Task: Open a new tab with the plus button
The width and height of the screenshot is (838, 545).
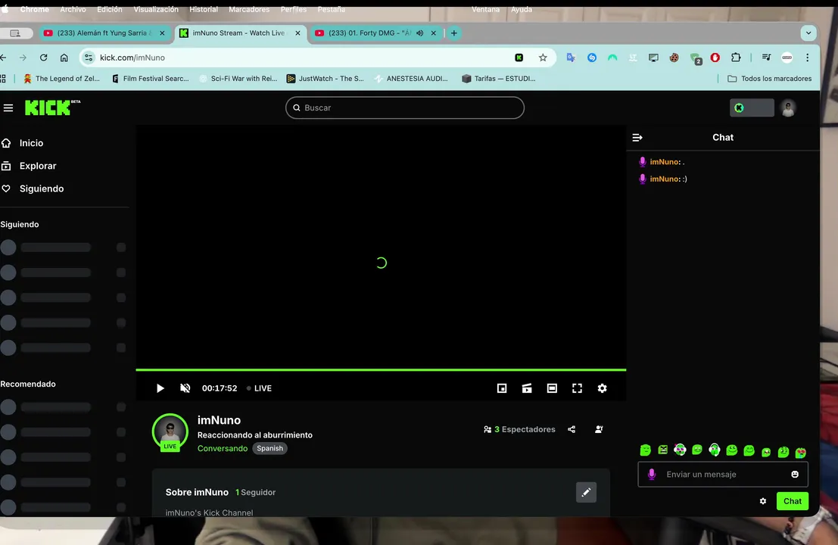Action: click(x=453, y=33)
